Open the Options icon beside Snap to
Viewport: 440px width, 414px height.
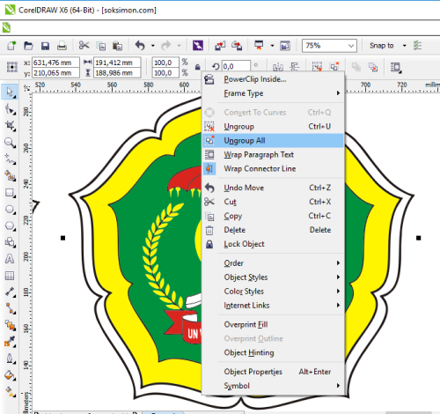(x=417, y=46)
